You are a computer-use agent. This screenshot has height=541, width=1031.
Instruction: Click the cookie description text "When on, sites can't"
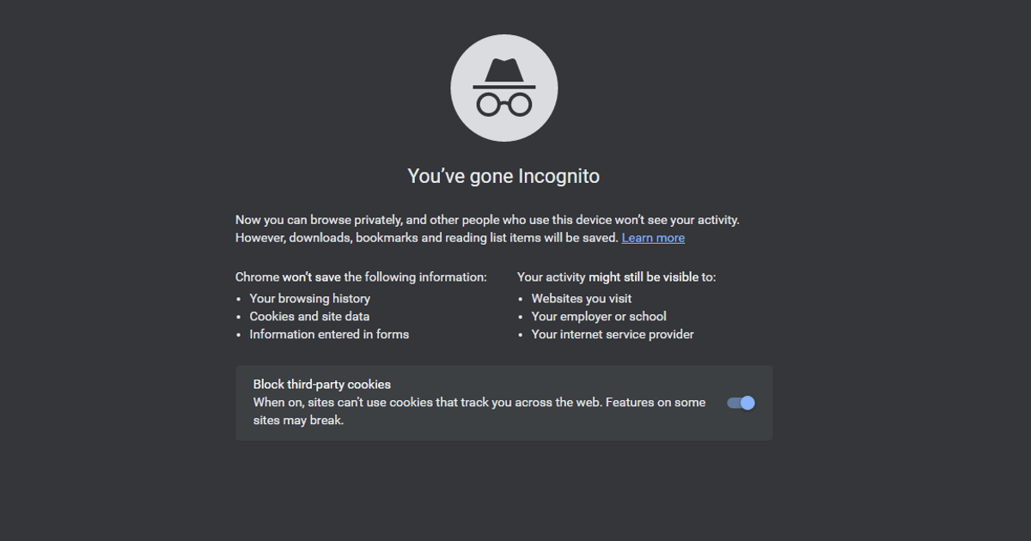479,403
